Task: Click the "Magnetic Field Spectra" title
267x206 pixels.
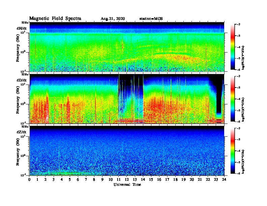Action: [55, 19]
